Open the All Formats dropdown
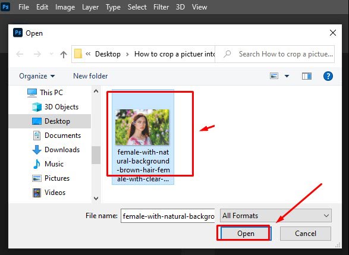The height and width of the screenshot is (255, 349). click(x=275, y=216)
